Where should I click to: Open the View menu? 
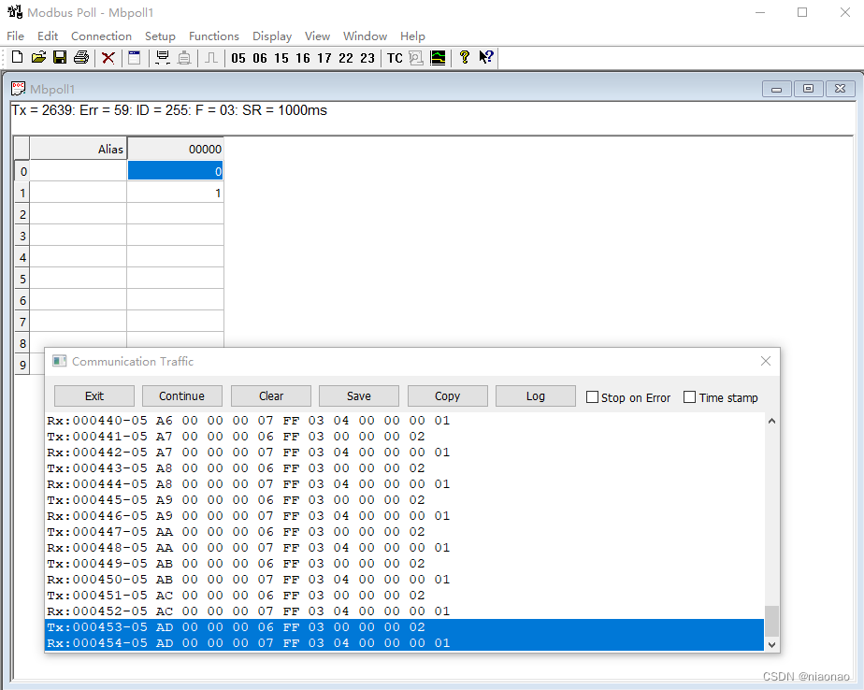[317, 36]
